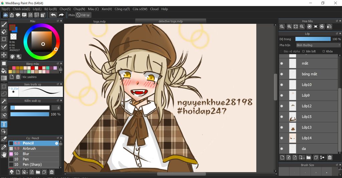Open the Công cụ(T) menu
The height and width of the screenshot is (178, 342).
(122, 9)
